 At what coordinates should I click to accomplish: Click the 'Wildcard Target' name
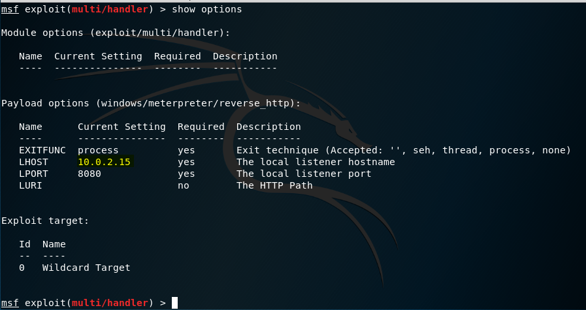[86, 268]
